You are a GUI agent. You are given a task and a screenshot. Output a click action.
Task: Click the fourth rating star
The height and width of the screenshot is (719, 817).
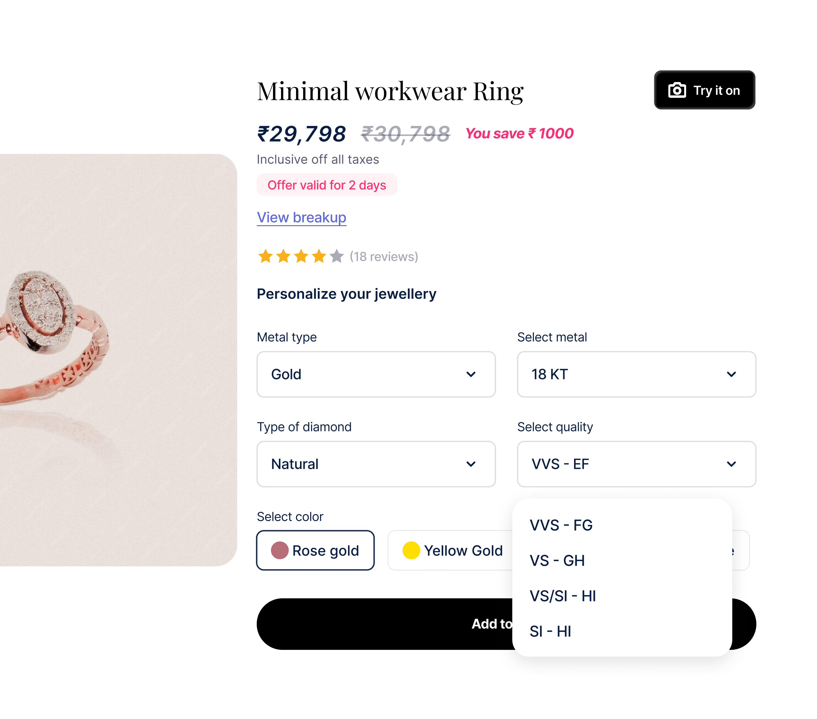[x=319, y=256]
